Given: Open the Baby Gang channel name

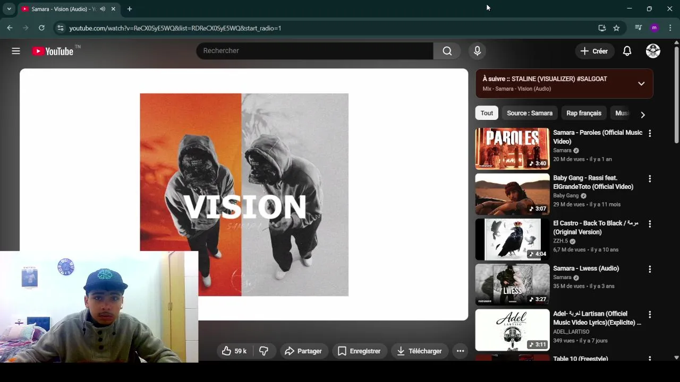Looking at the screenshot, I should [x=566, y=196].
